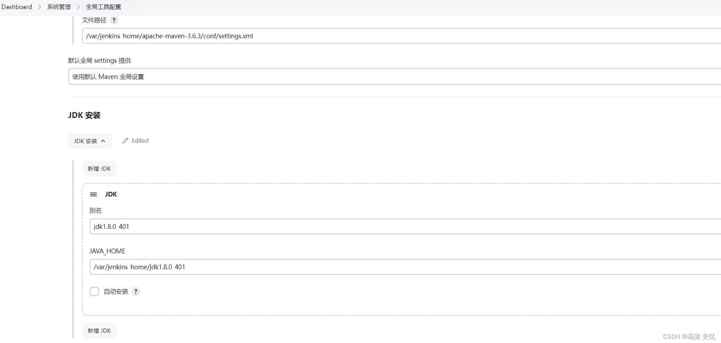Viewport: 721px width, 343px height.
Task: Collapse the JDK 安装 expander button
Action: pos(90,141)
